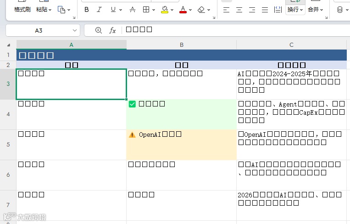
Task: Click the cell Borders icon
Action: 146,10
